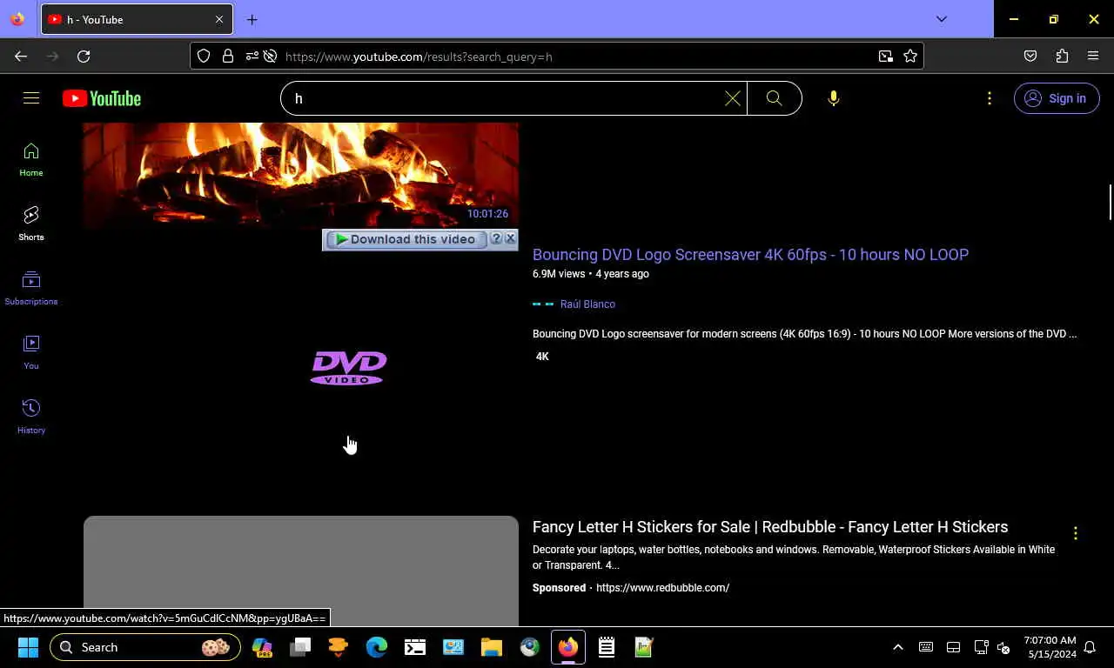Click the Bouncing DVD video description snippet
Screen dimensions: 1114x668
click(x=804, y=334)
